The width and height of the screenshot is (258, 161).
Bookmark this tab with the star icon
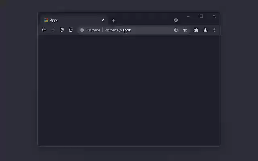[185, 30]
